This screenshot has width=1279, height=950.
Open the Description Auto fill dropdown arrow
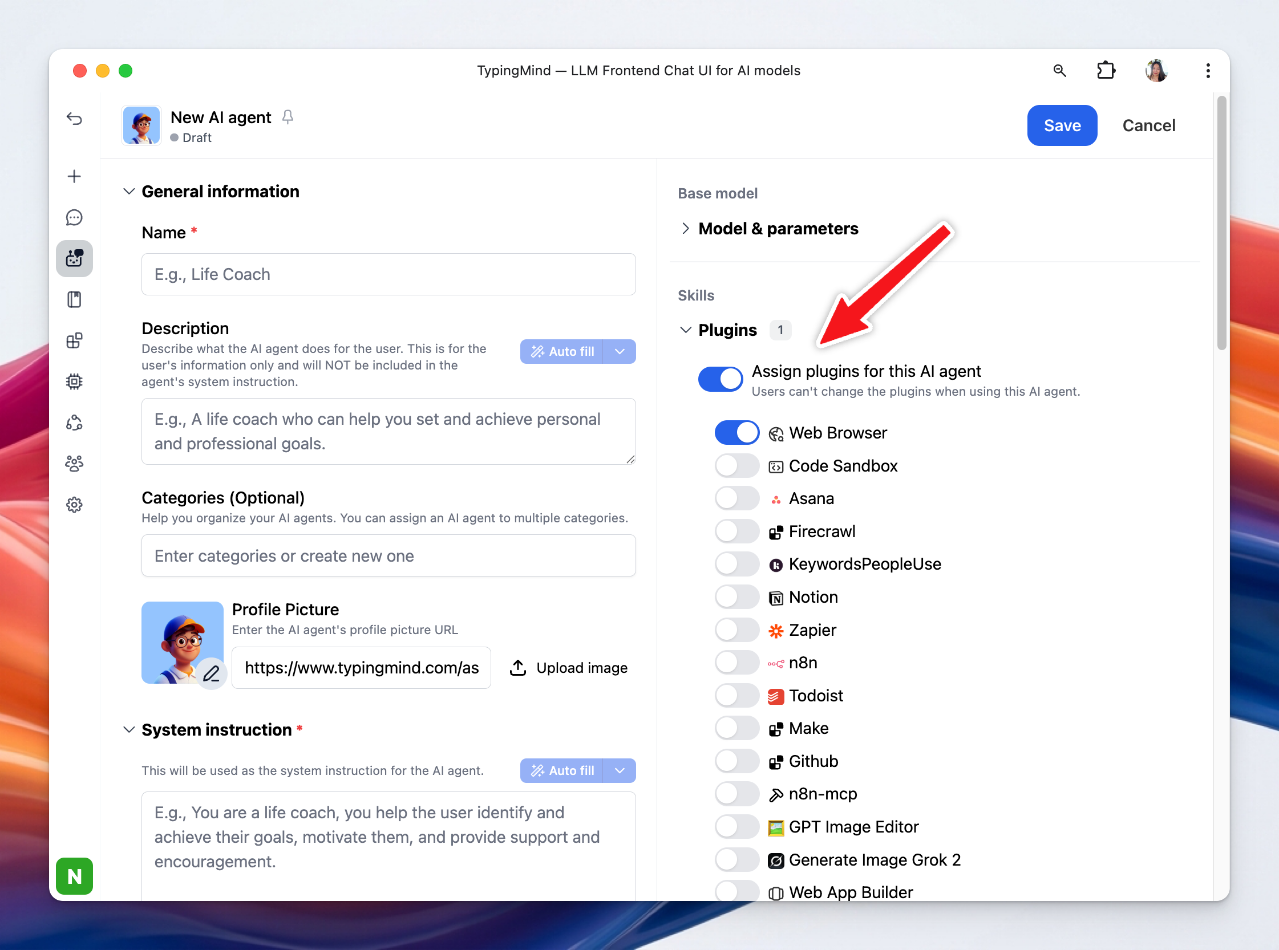click(620, 351)
